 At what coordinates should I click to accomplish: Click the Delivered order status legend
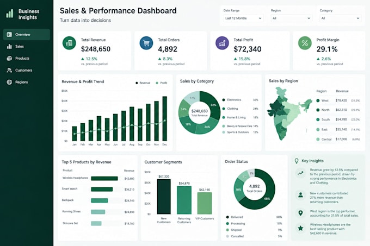[x=254, y=217]
